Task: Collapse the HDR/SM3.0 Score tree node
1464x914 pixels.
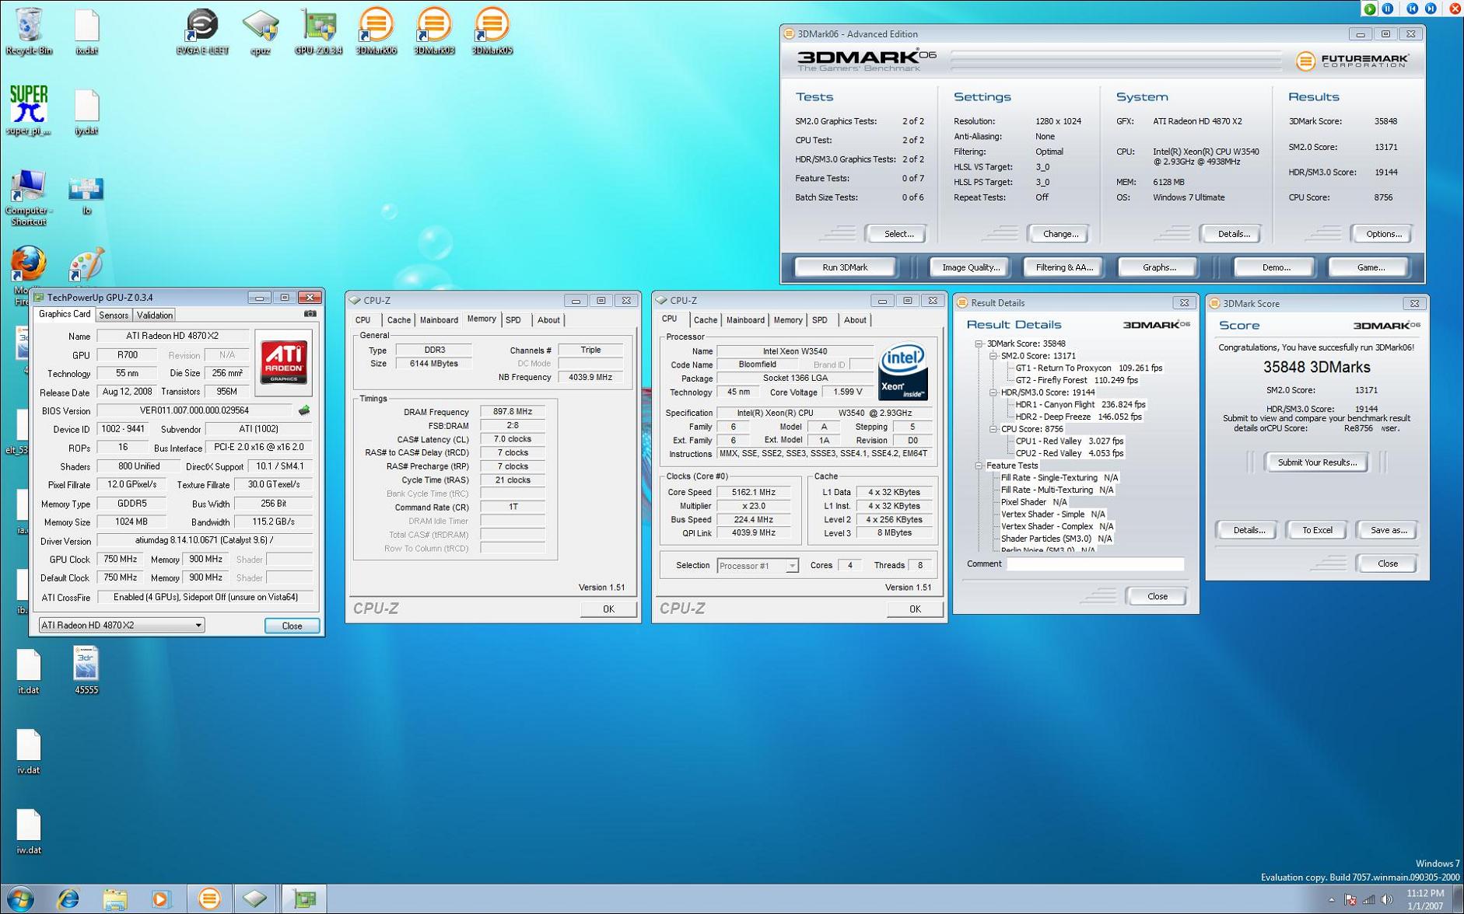Action: click(x=993, y=392)
